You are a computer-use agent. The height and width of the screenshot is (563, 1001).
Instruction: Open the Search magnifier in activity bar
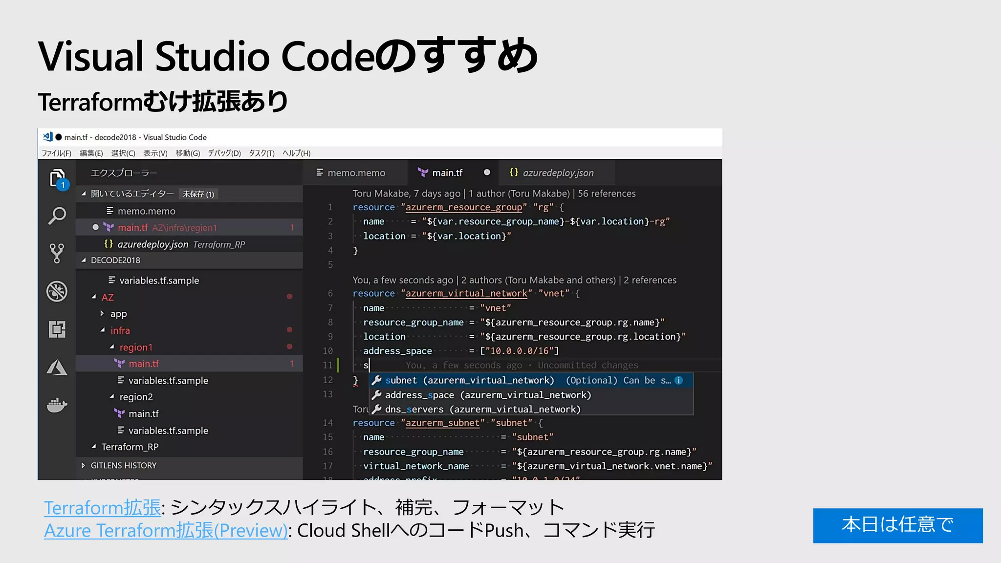[57, 216]
